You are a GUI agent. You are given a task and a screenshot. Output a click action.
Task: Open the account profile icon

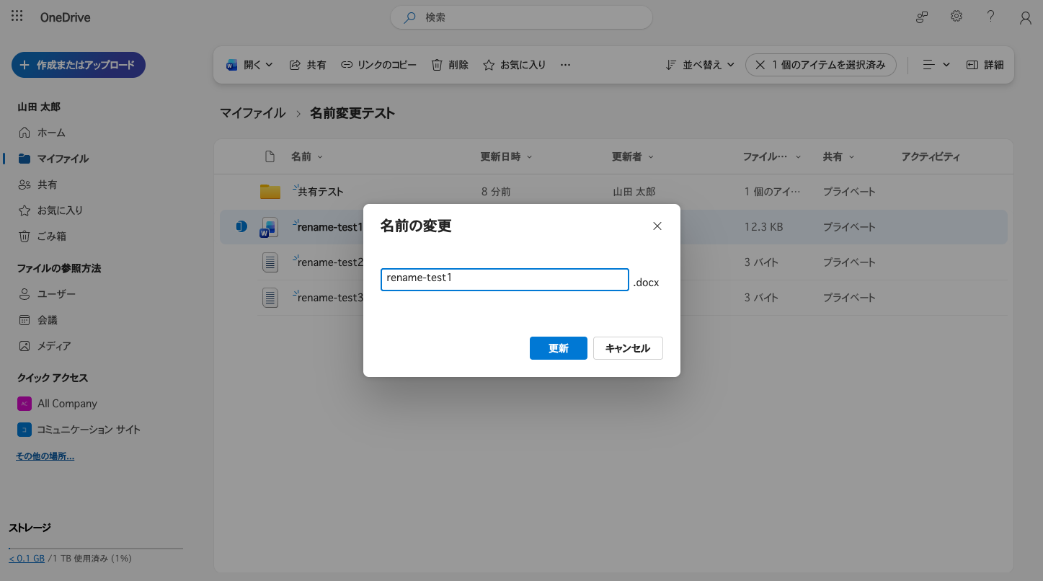pos(1026,18)
